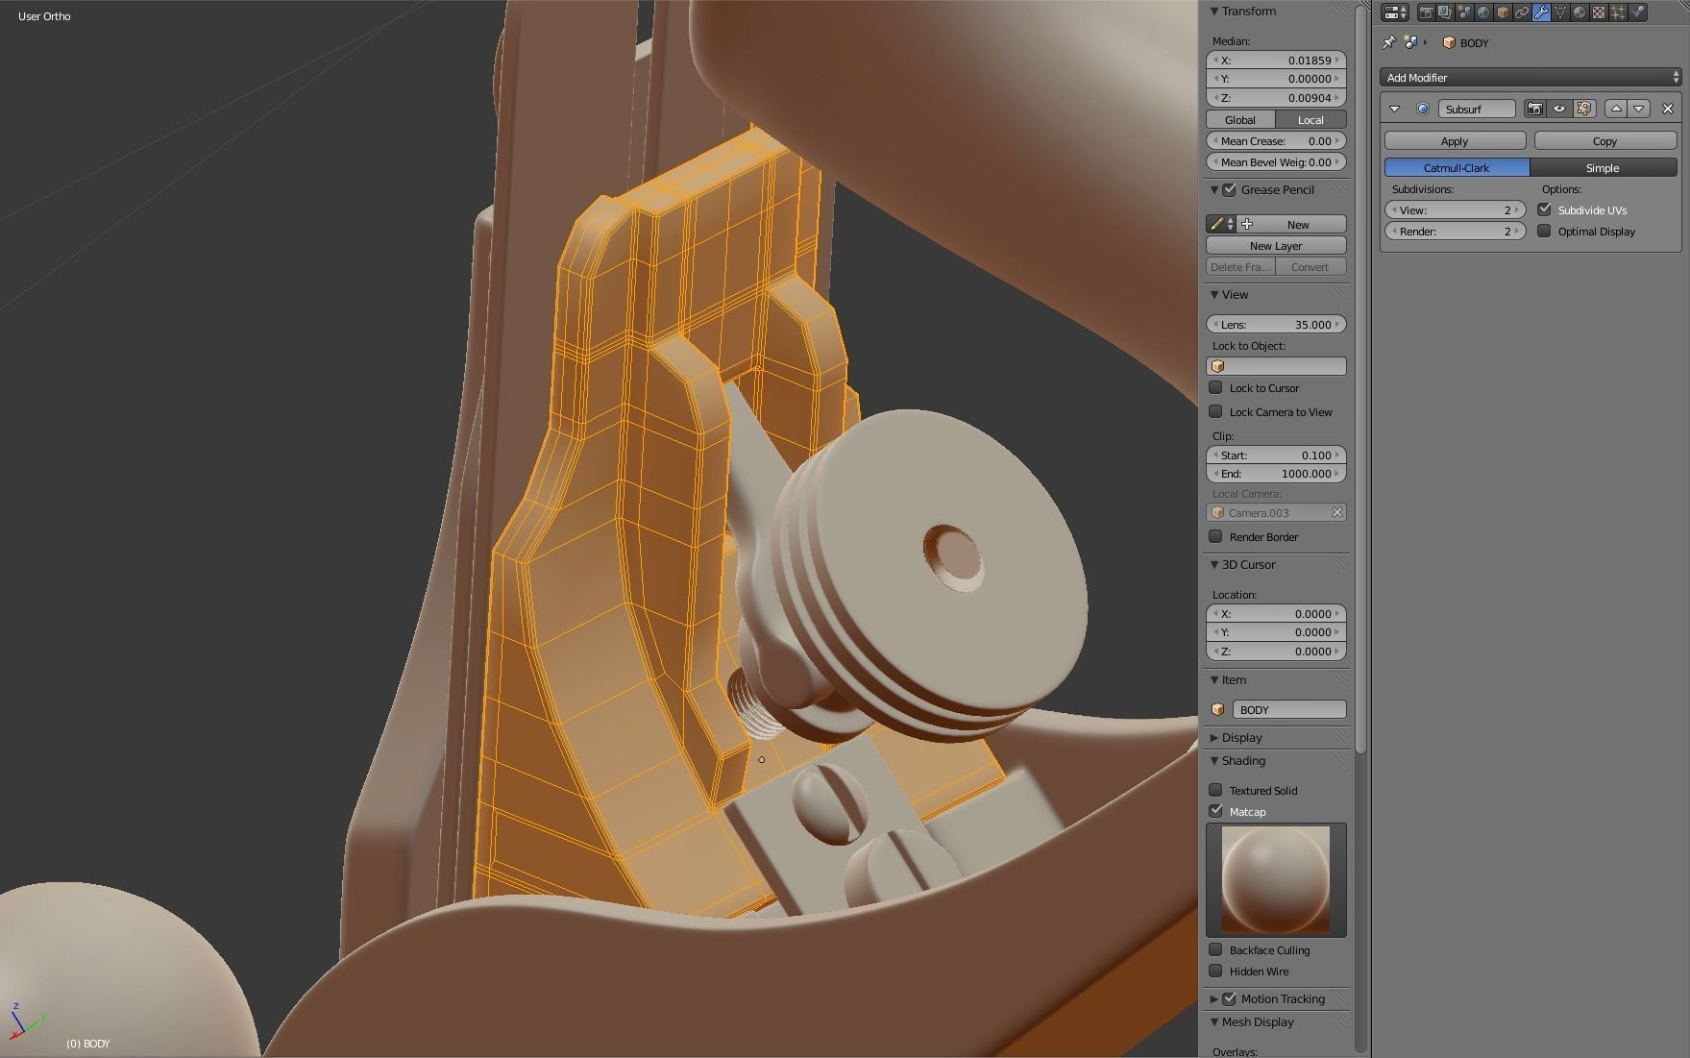Screen dimensions: 1690x1058
Task: Click the Subdivisions View value field
Action: (1456, 209)
